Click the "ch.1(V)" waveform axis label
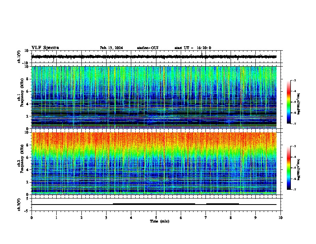316x244 pixels. (19, 57)
